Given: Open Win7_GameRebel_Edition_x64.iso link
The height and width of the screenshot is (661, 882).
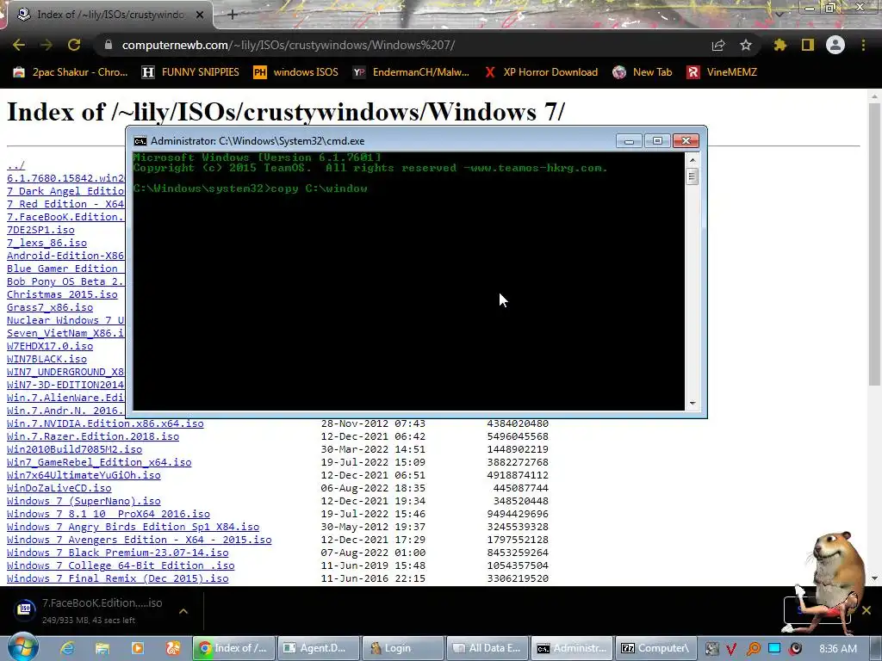Looking at the screenshot, I should (99, 462).
